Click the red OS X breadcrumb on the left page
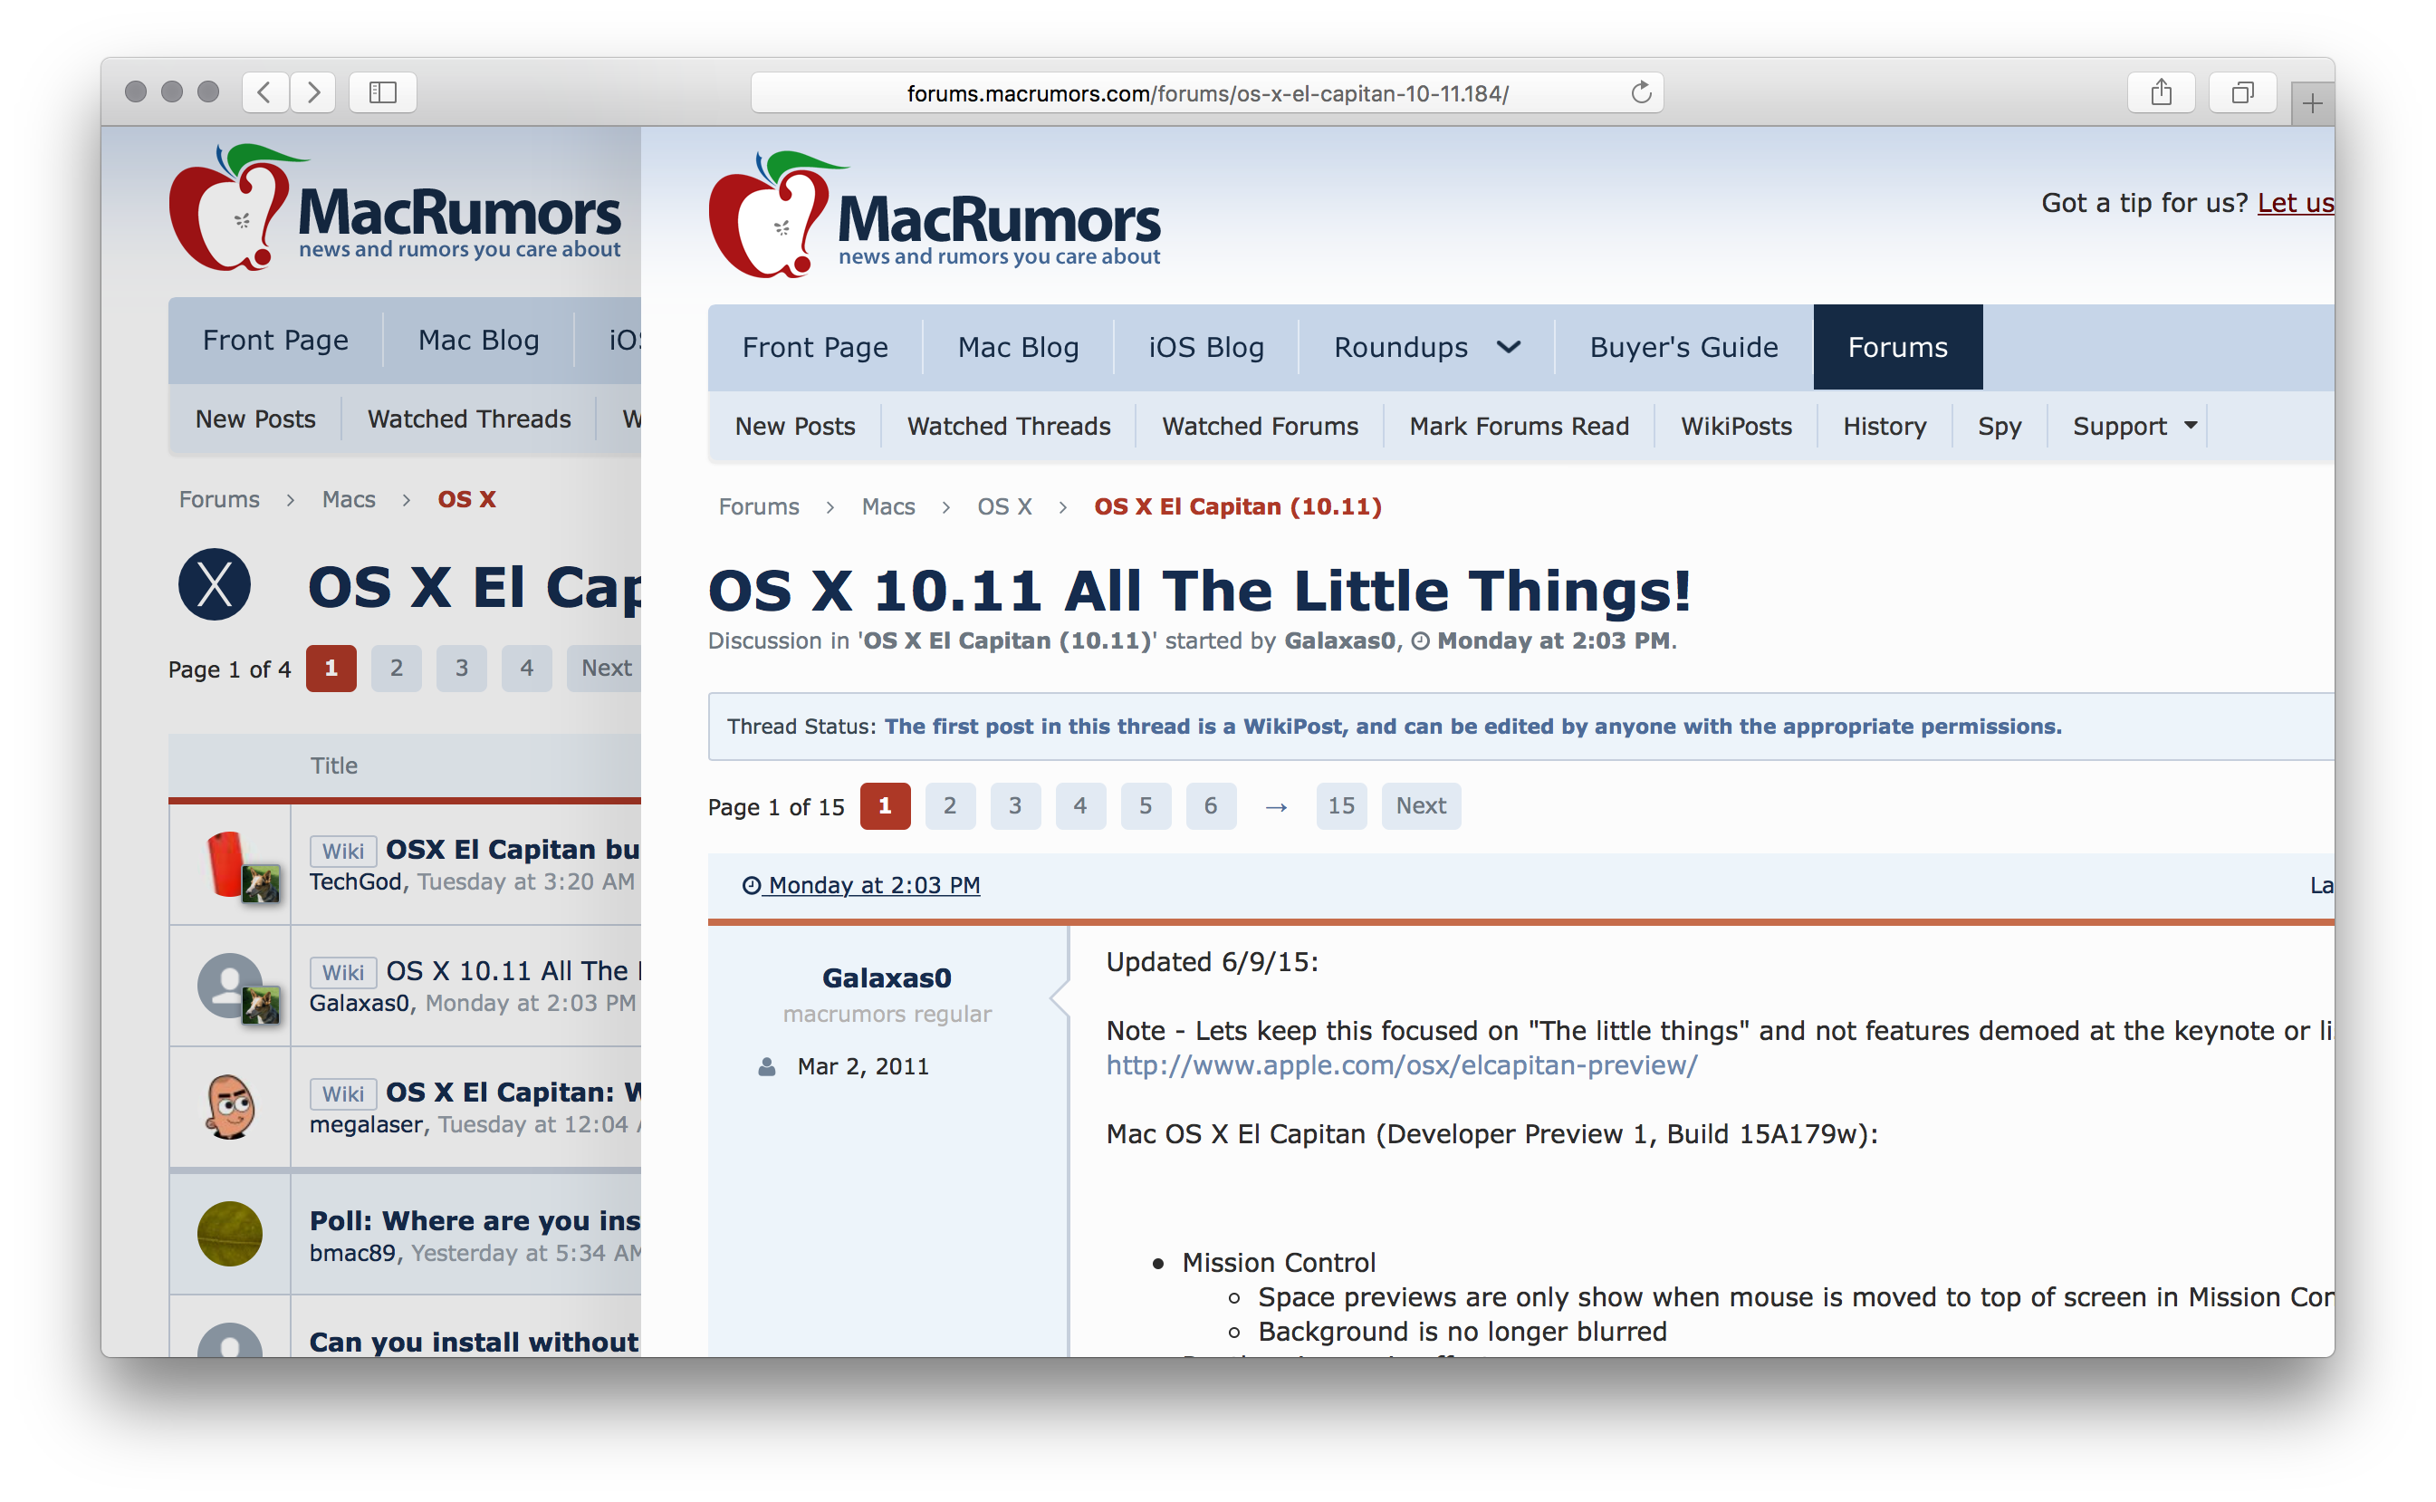 [466, 500]
